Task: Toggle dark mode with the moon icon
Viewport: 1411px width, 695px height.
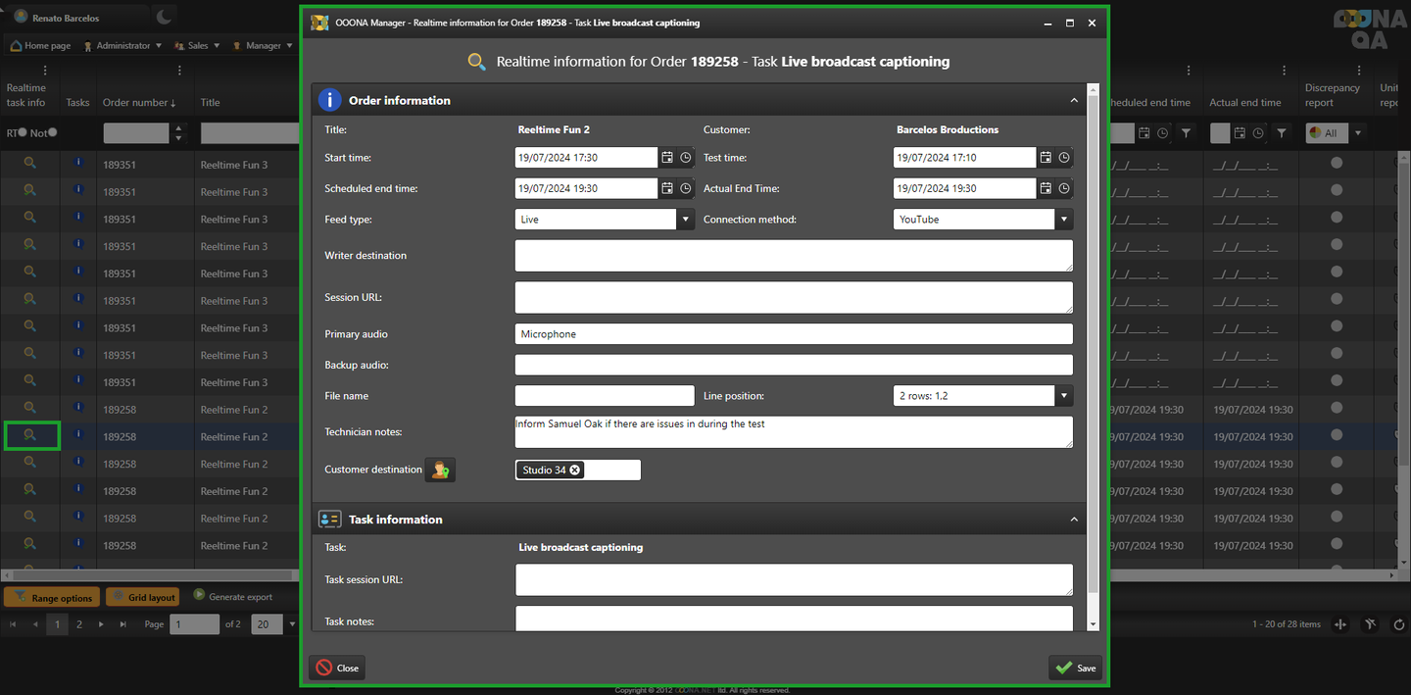Action: [165, 17]
